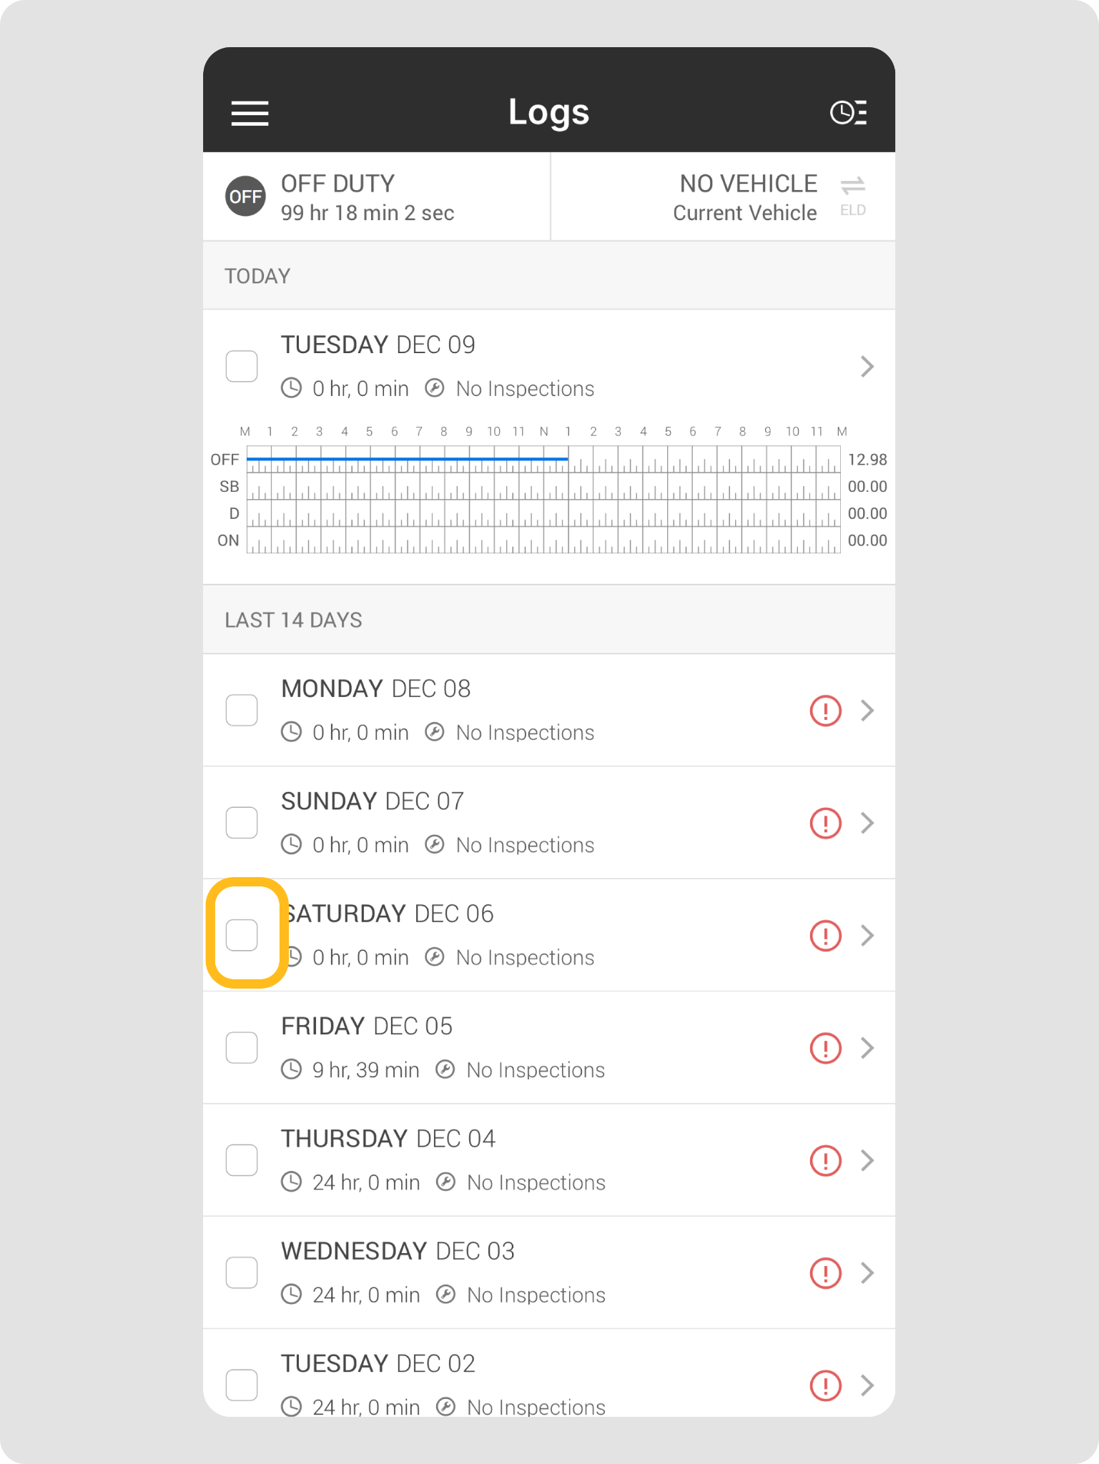
Task: Open the hamburger navigation menu
Action: (250, 113)
